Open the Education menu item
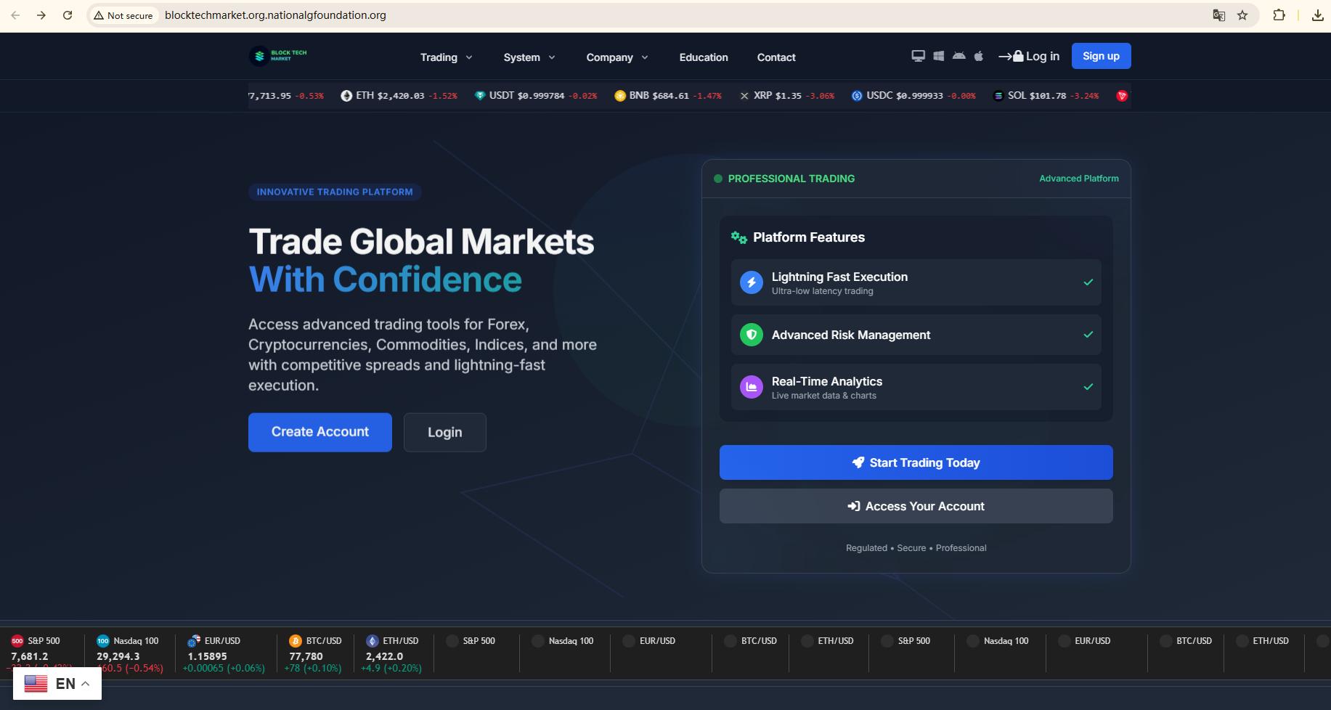 (x=704, y=57)
